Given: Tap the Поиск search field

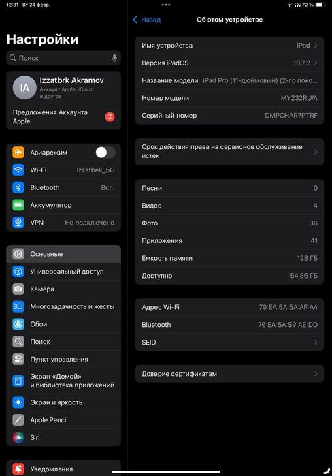Looking at the screenshot, I should pyautogui.click(x=64, y=58).
